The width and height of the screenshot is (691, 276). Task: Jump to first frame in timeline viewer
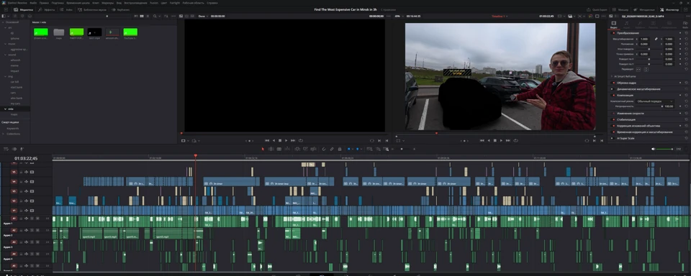[x=482, y=140]
